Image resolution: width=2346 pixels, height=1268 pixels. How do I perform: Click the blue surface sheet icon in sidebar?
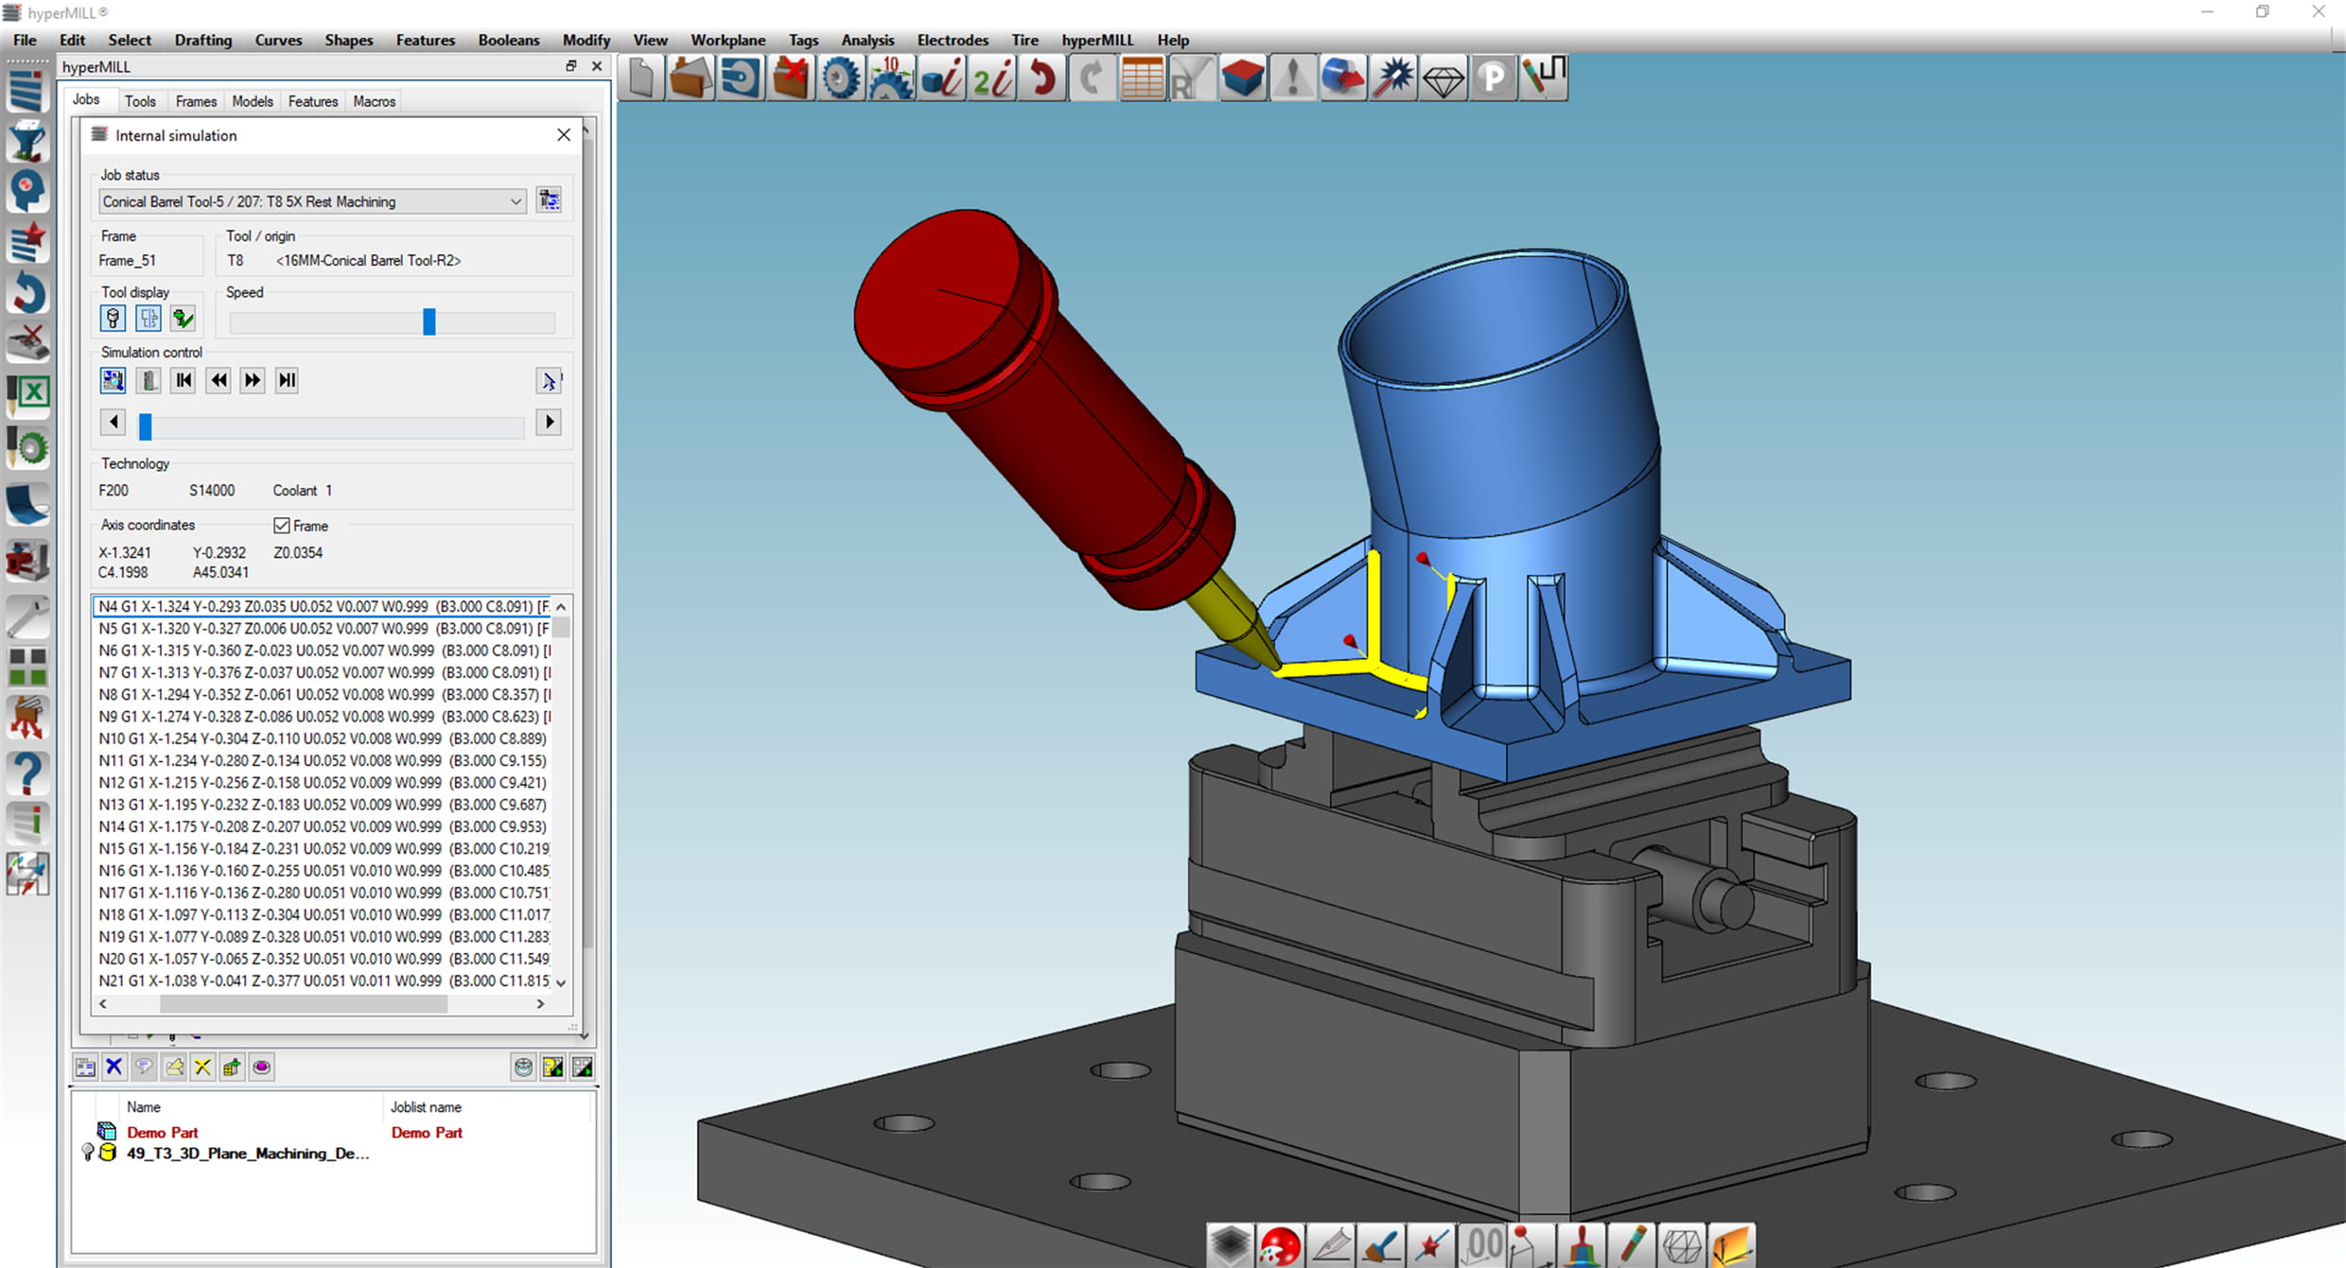tap(27, 505)
